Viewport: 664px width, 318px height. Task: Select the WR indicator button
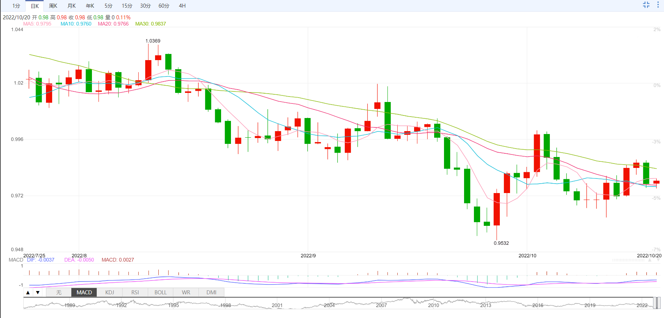[x=186, y=293]
